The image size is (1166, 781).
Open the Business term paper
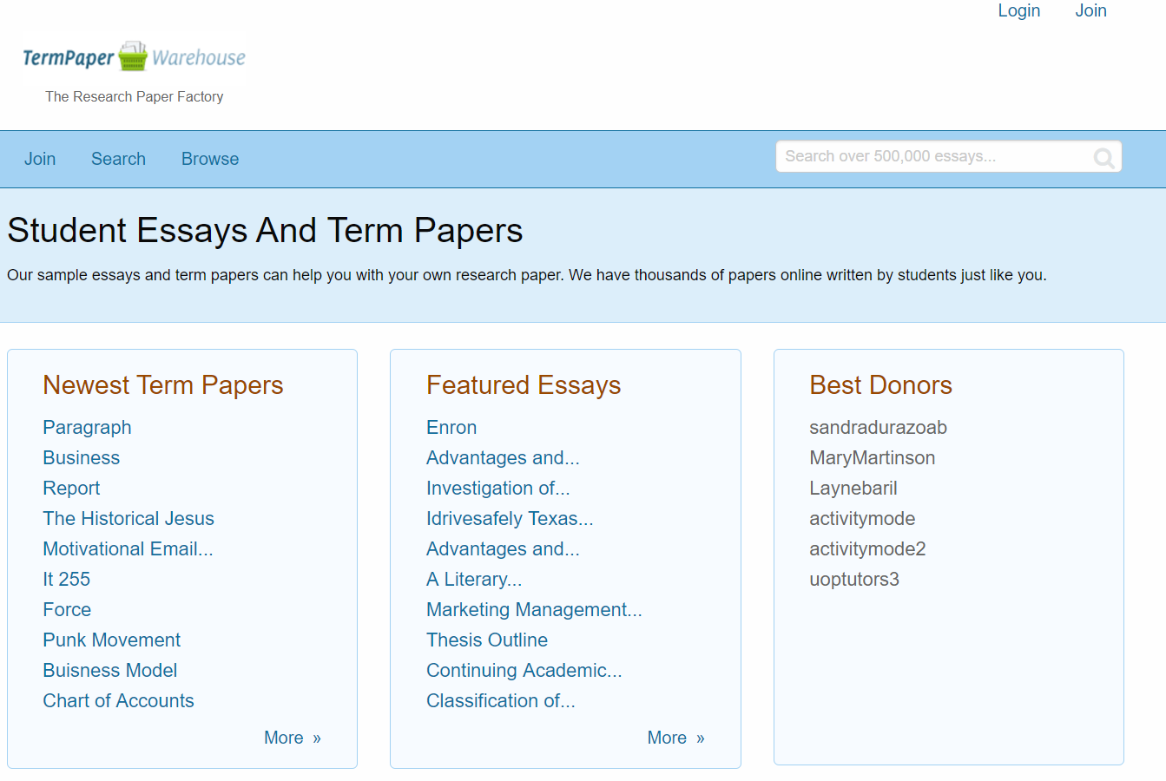82,457
